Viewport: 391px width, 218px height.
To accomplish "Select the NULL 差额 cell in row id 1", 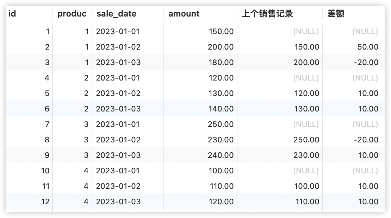I will pos(365,32).
